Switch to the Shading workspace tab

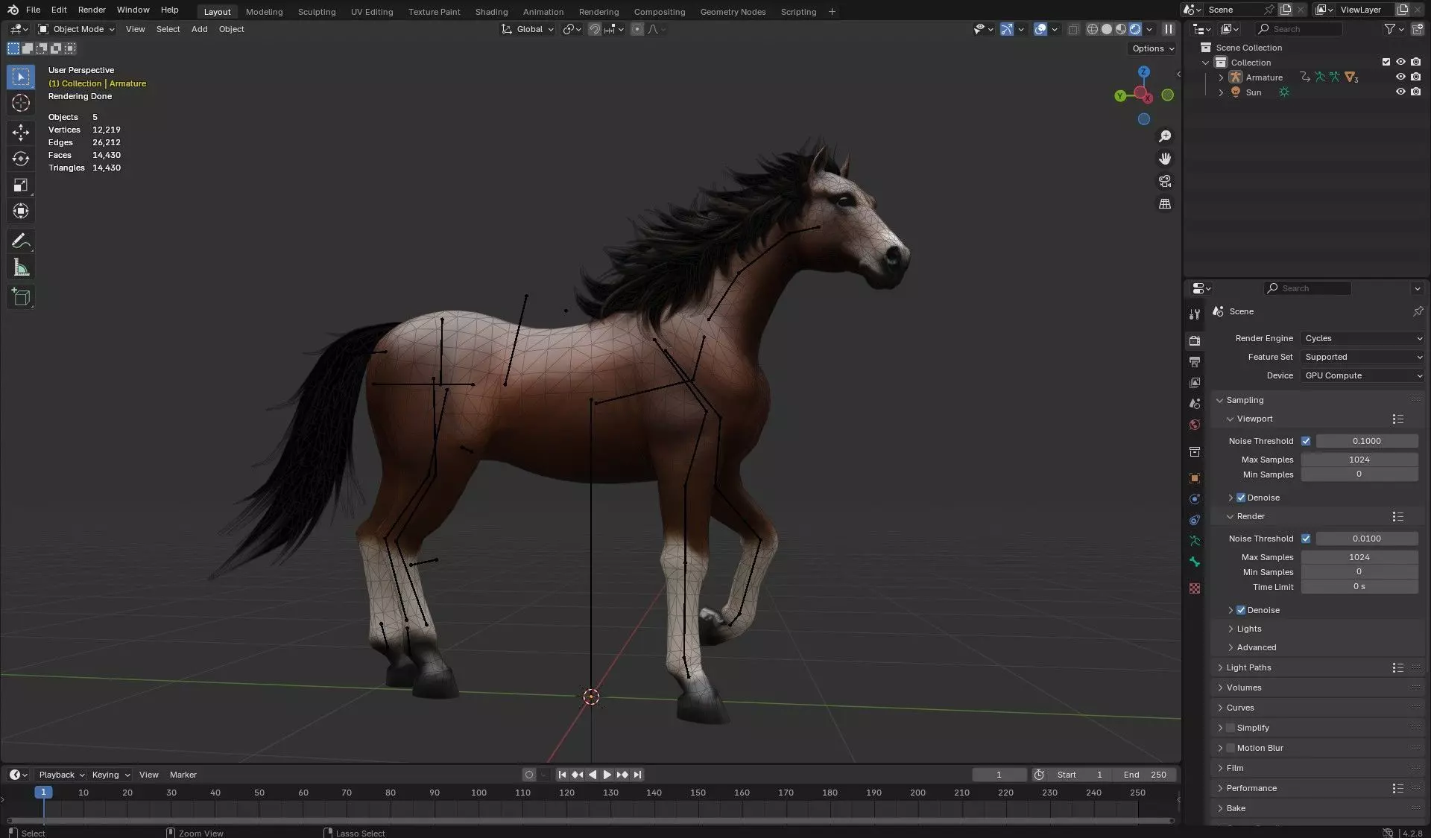491,12
